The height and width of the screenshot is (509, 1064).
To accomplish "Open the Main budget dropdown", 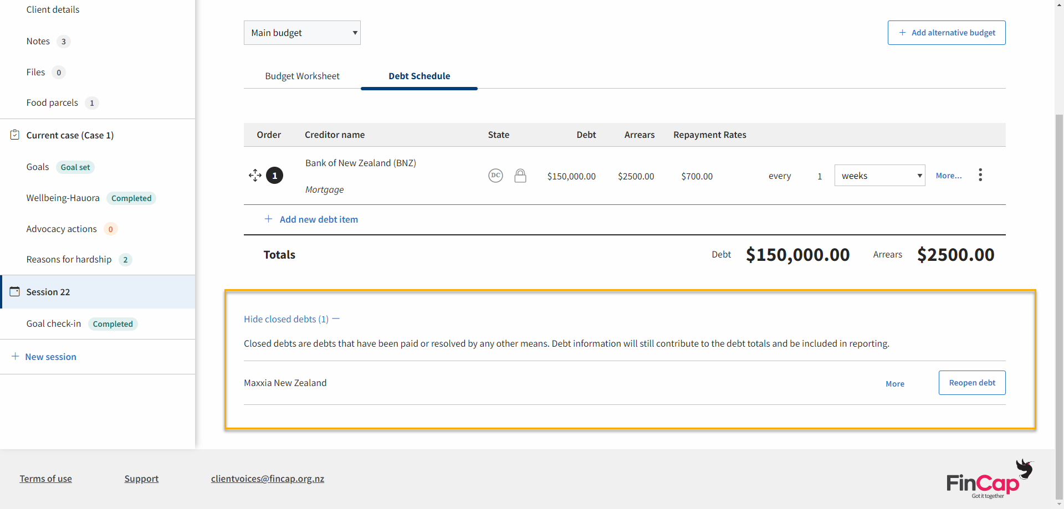I will coord(302,33).
